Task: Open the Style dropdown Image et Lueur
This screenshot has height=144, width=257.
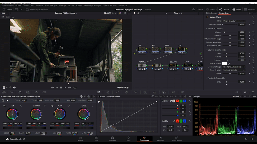Action: click(x=234, y=21)
